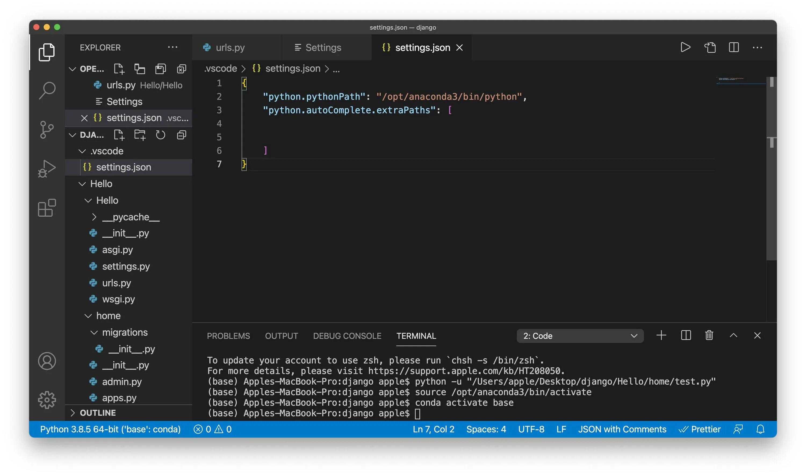806x476 pixels.
Task: Toggle vertical/horizontal editor layout icon
Action: (x=139, y=69)
